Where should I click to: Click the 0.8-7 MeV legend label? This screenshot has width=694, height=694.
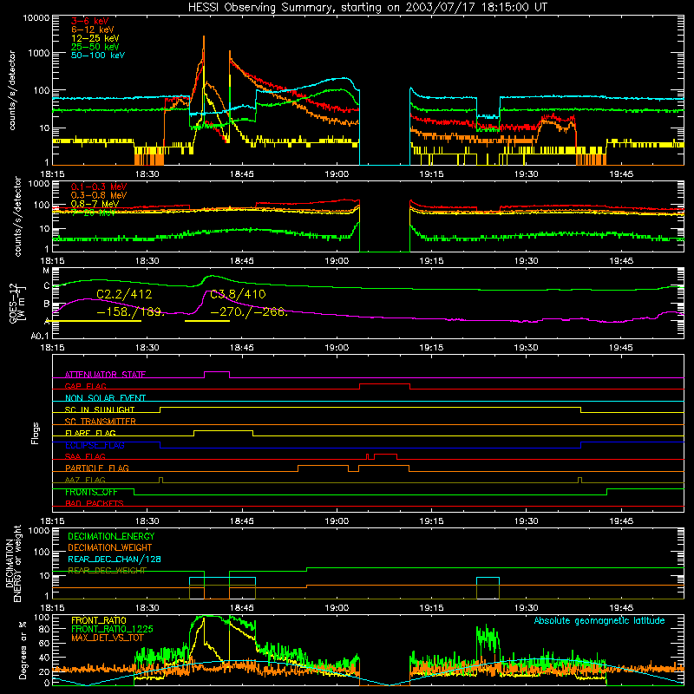[95, 204]
